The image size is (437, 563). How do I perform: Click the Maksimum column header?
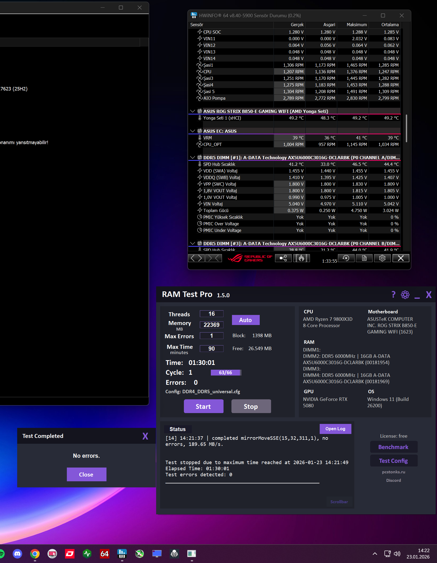tap(353, 25)
